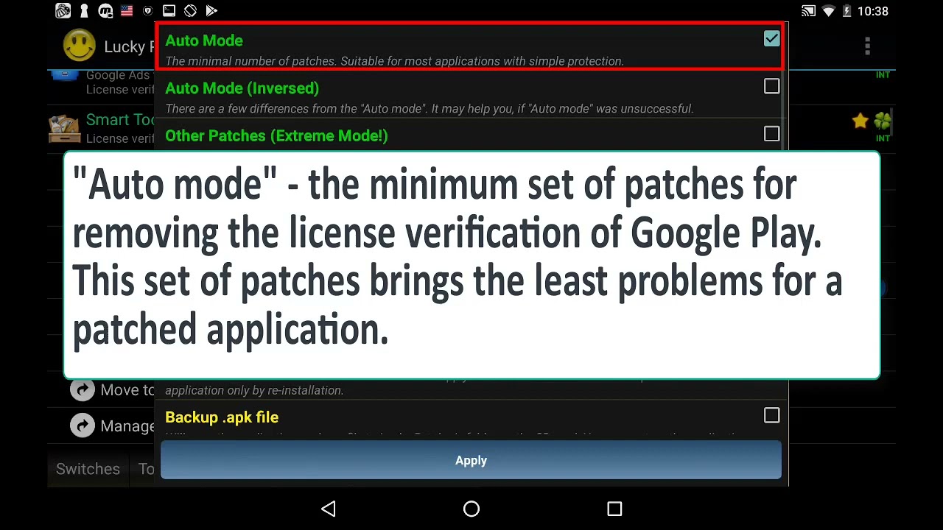Tap the Wi-Fi status icon
The width and height of the screenshot is (943, 530).
829,11
